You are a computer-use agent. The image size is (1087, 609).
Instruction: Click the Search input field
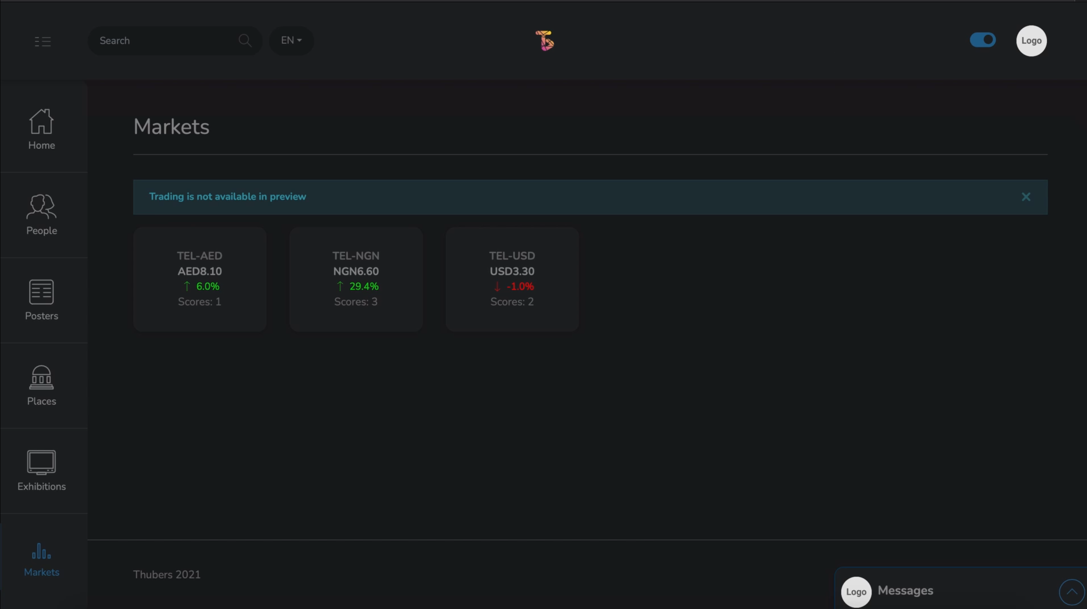point(165,41)
